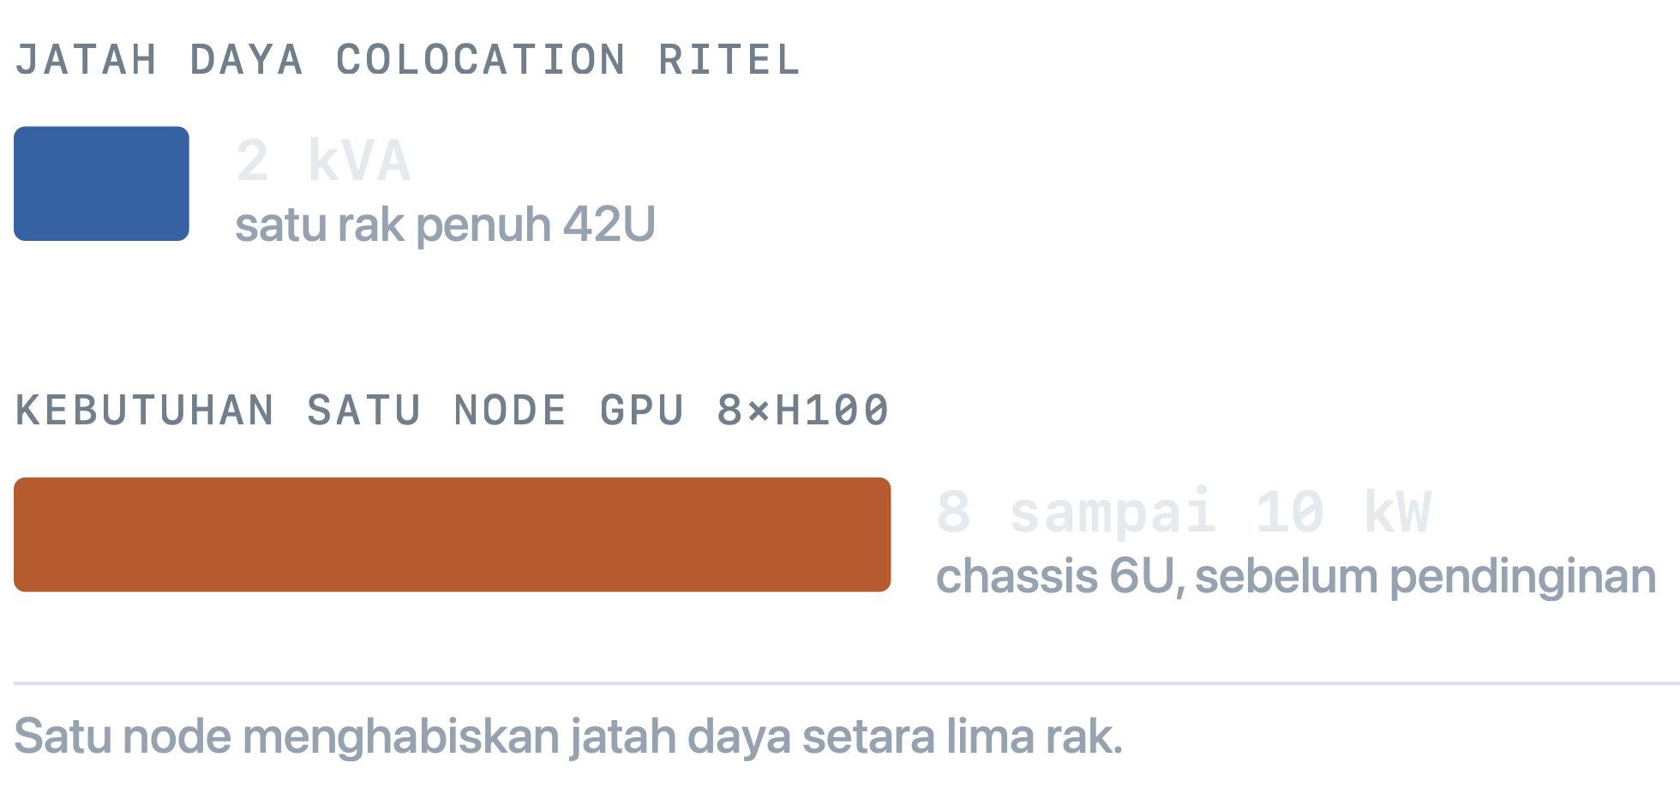The width and height of the screenshot is (1680, 787).
Task: Click the word "RITEL" in the first heading
Action: pyautogui.click(x=729, y=60)
